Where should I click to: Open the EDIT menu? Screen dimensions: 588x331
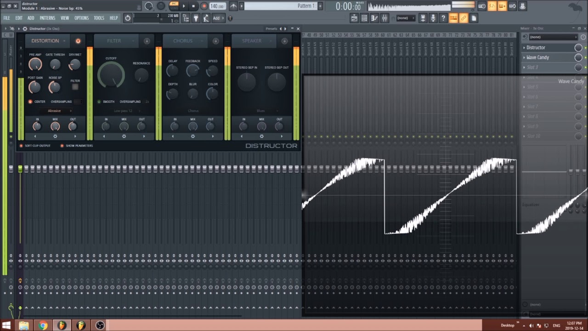coord(19,18)
